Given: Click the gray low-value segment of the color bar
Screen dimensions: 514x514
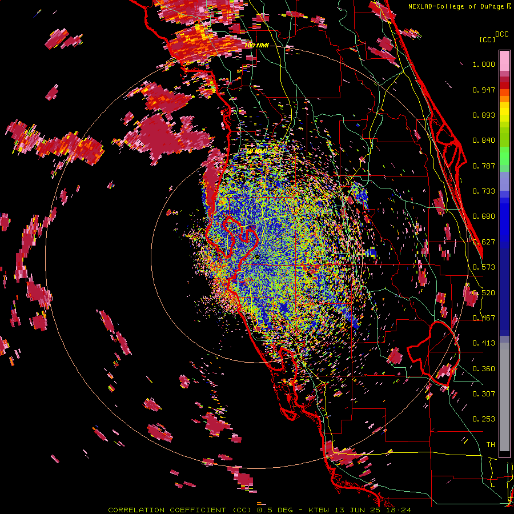Looking at the screenshot, I should [x=504, y=397].
